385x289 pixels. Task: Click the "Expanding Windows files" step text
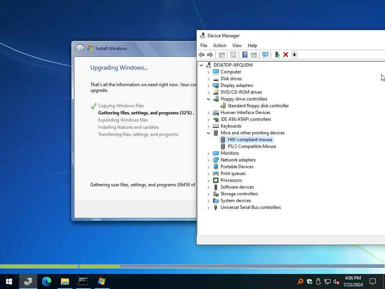[x=123, y=120]
